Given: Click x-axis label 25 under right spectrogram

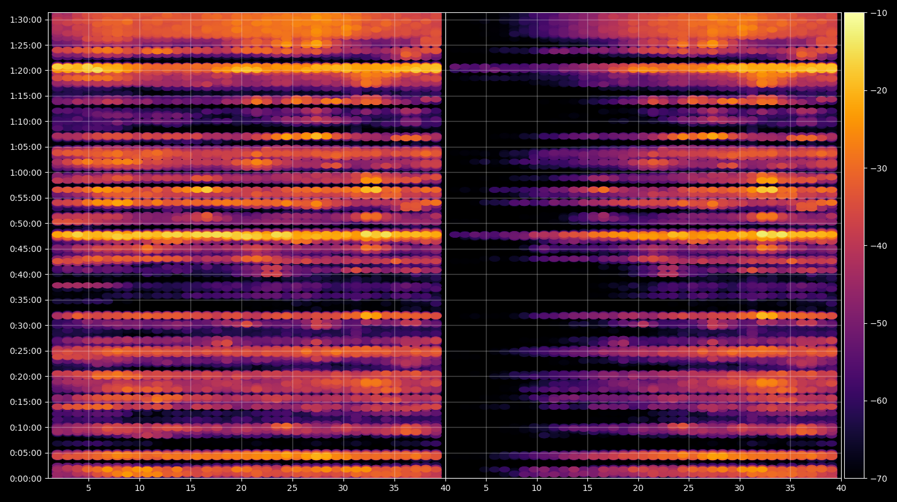Looking at the screenshot, I should pyautogui.click(x=689, y=488).
